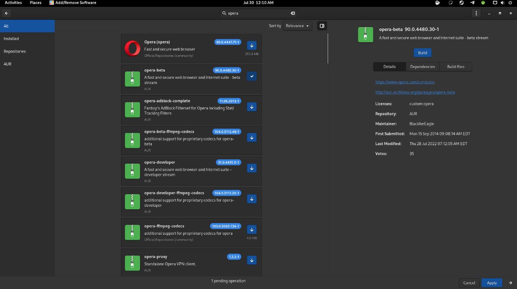The width and height of the screenshot is (517, 289).
Task: Switch to the Dependencies tab
Action: tap(422, 67)
